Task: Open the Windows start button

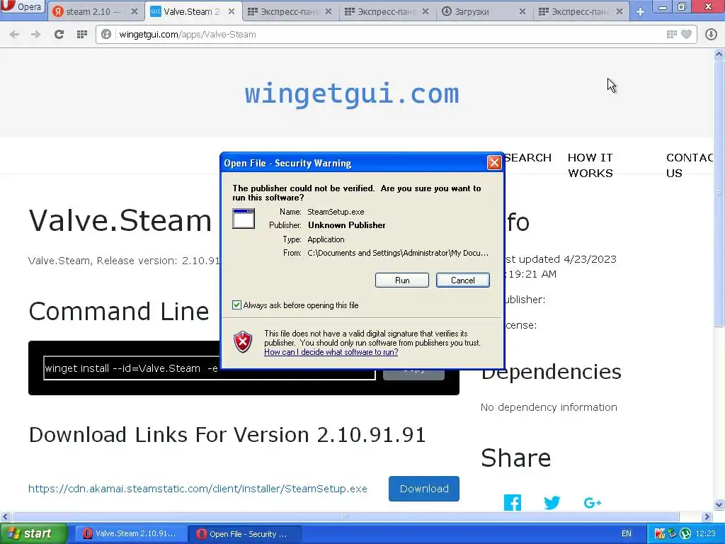Action: tap(34, 534)
